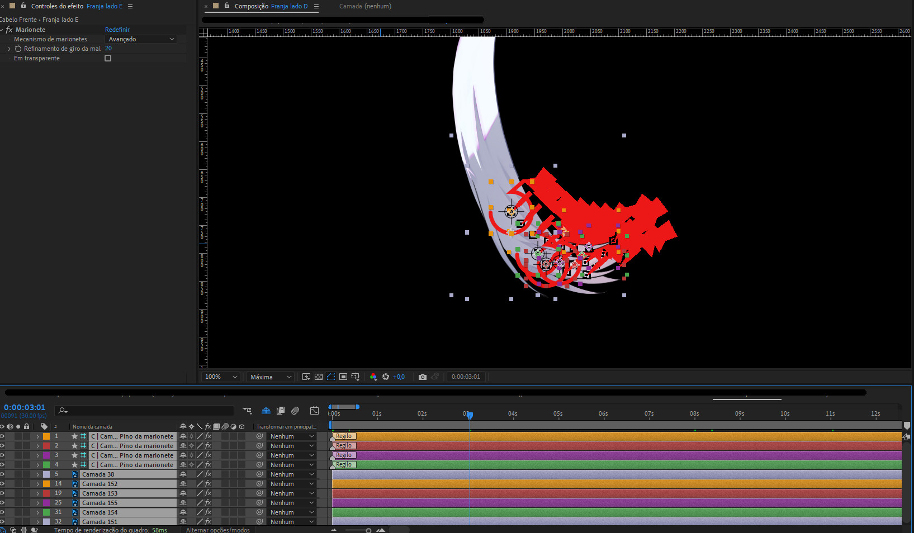
Task: Click the Nome da camada column header
Action: pos(92,426)
